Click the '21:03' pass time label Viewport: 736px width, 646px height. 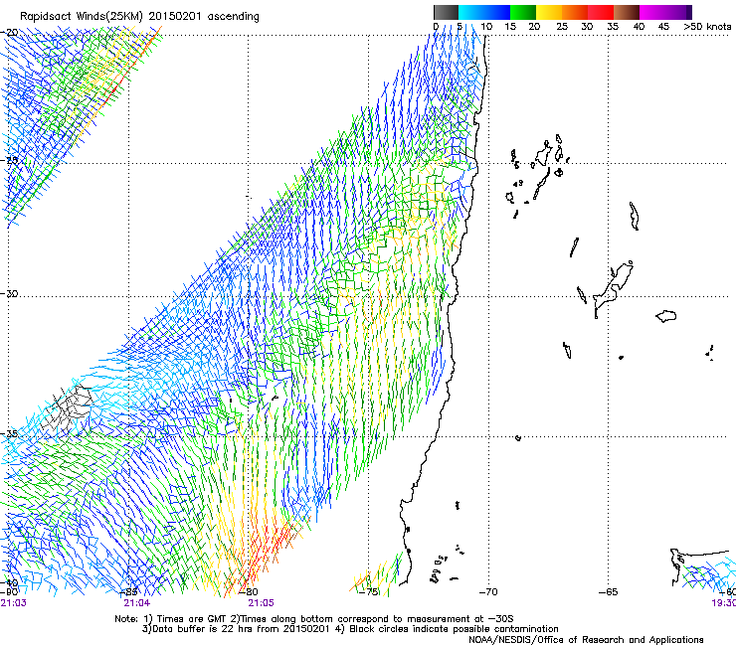coord(13,603)
